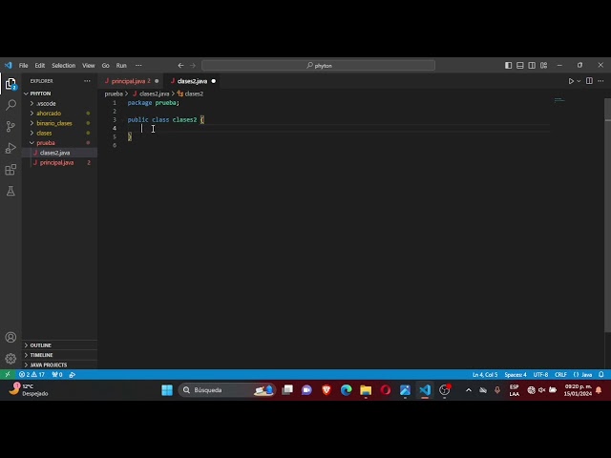Click the debug launch icon in status bar
Image resolution: width=611 pixels, height=458 pixels.
click(x=73, y=374)
